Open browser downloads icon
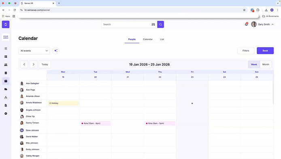The image size is (281, 159). coord(266,10)
